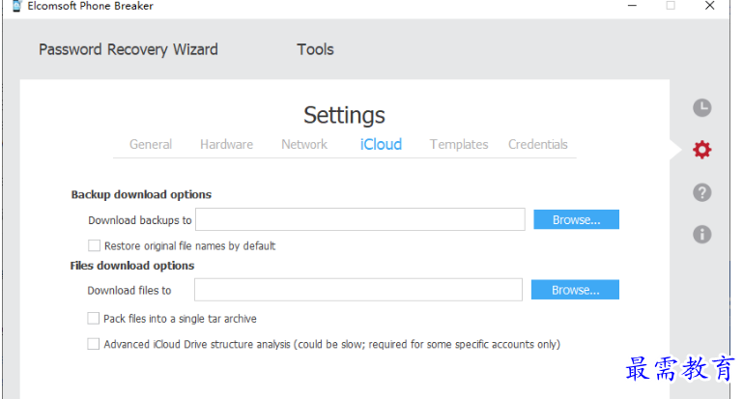Click the red settings gear icon
The width and height of the screenshot is (743, 399).
pyautogui.click(x=701, y=150)
